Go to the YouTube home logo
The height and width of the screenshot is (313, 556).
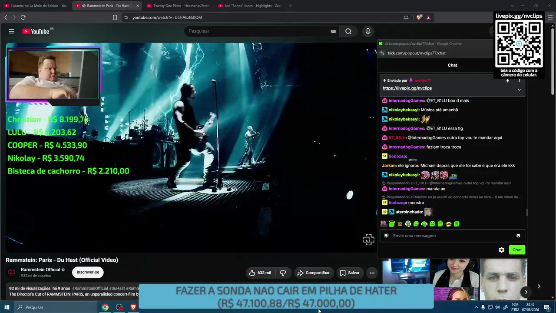pyautogui.click(x=36, y=31)
